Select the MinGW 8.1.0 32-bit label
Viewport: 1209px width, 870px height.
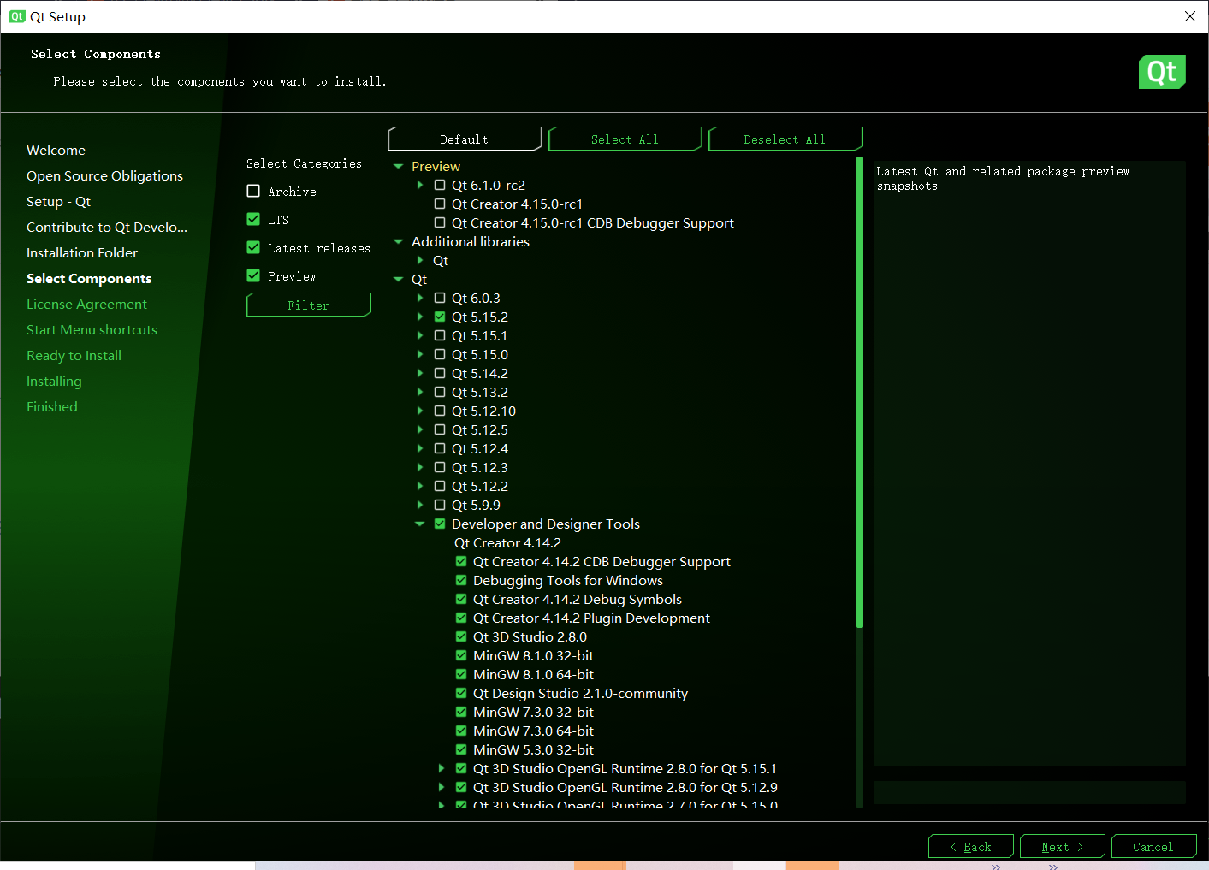pos(533,655)
